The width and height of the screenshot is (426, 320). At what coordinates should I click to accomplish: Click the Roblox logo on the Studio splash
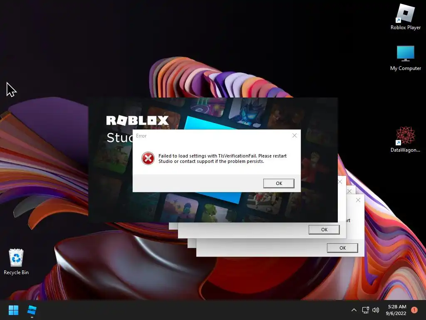tap(137, 120)
